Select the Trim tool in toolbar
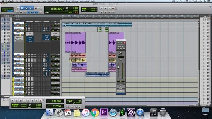 [x=22, y=8]
